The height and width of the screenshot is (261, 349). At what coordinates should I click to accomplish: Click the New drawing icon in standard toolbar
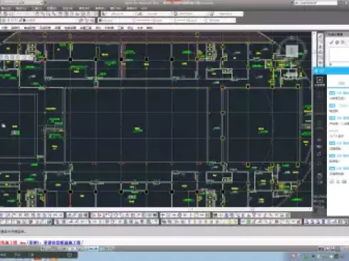(2, 14)
